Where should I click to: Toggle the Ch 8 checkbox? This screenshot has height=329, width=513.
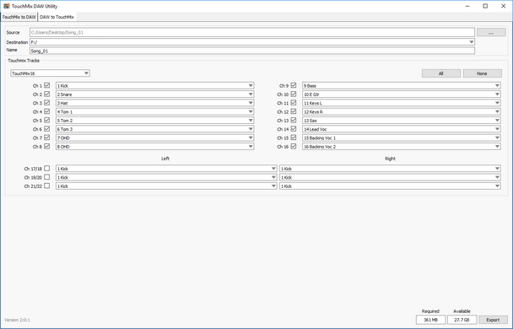click(46, 147)
